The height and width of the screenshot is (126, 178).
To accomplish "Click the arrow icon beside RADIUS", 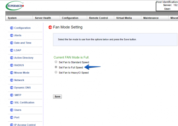I will point(12,65).
